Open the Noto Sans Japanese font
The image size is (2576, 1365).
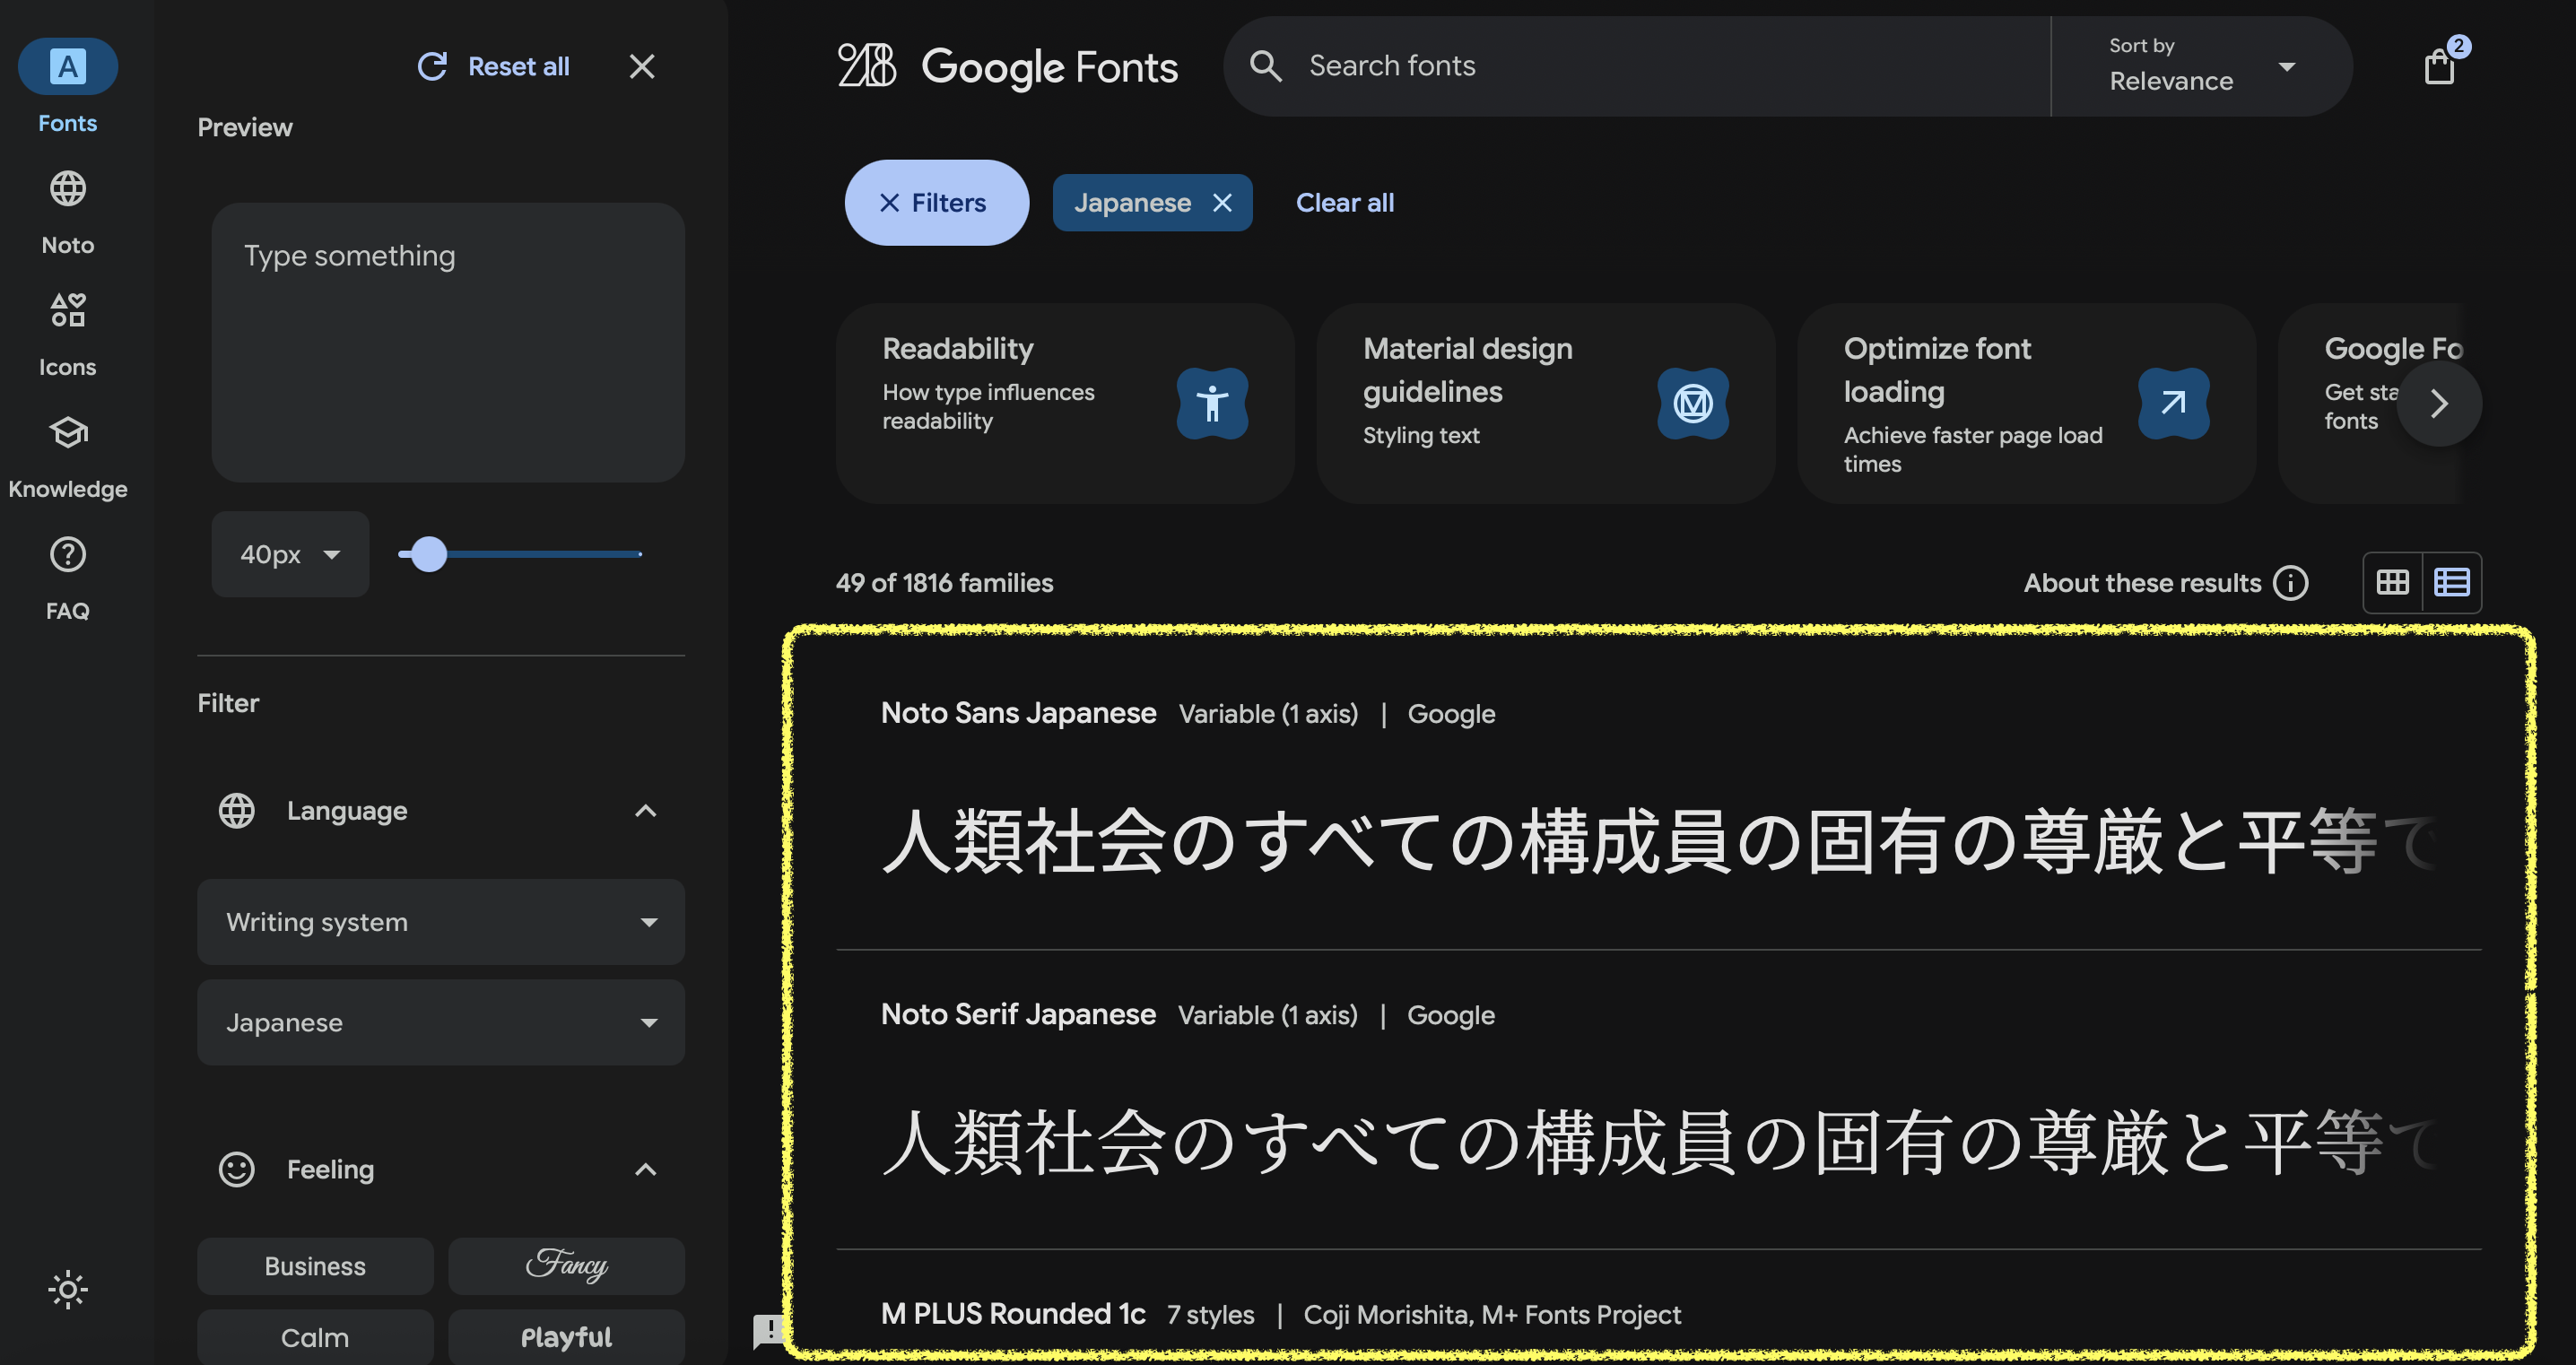(x=1018, y=713)
